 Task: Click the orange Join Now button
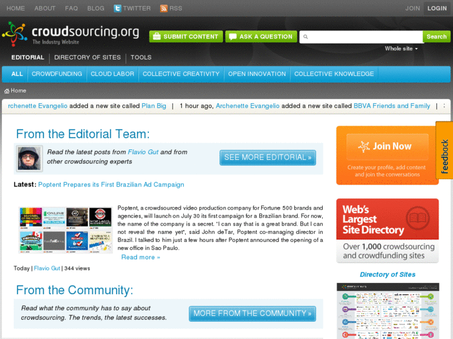point(387,147)
